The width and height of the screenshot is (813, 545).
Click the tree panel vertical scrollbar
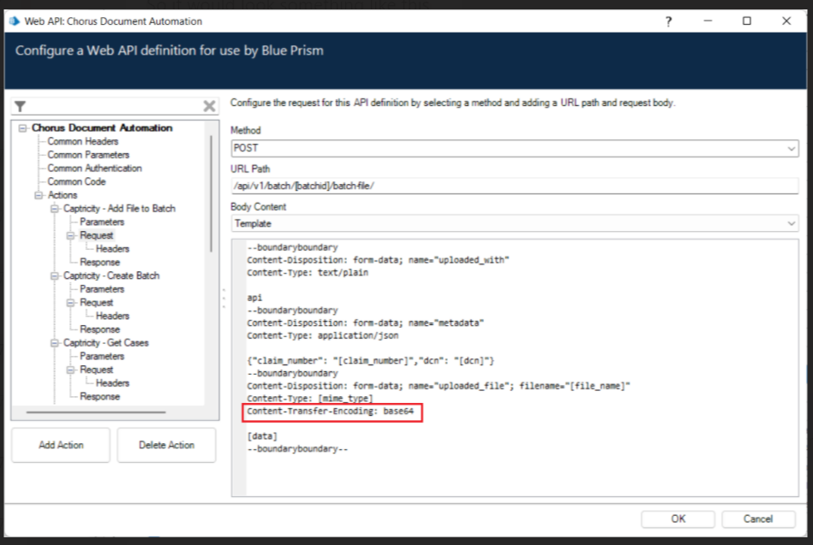tap(211, 188)
